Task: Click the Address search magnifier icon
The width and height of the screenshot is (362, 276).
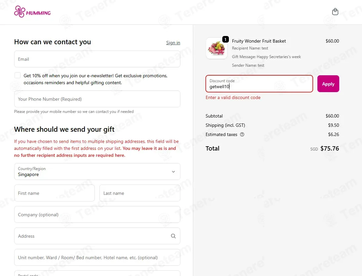Action: (x=173, y=236)
